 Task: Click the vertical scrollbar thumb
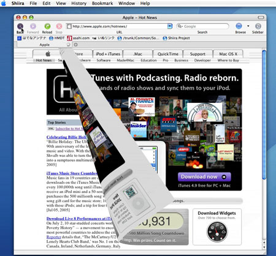pos(264,115)
